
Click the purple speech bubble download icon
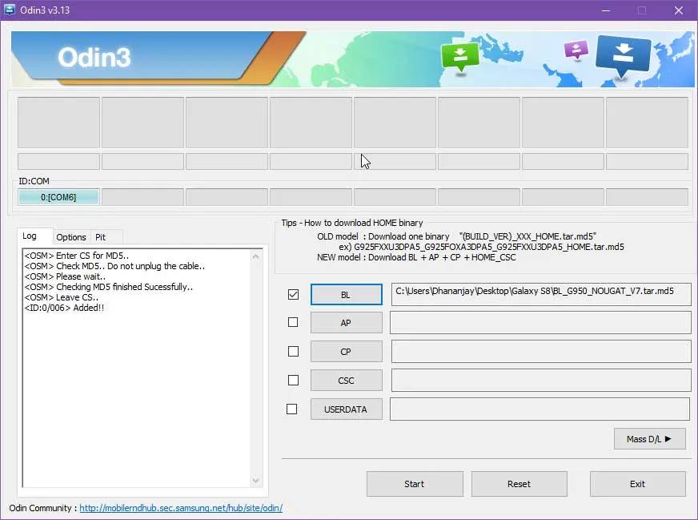(x=576, y=50)
